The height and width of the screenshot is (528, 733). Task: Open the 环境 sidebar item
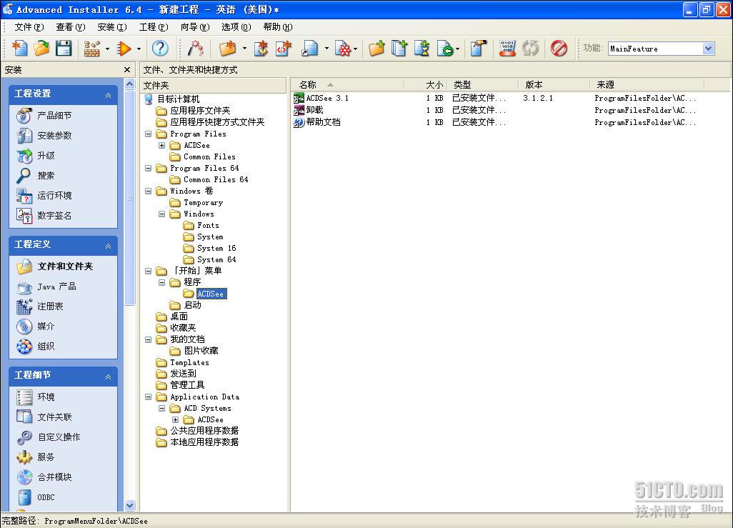point(36,397)
